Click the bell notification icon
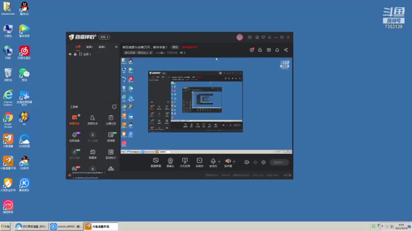This screenshot has width=412, height=231. tap(277, 50)
